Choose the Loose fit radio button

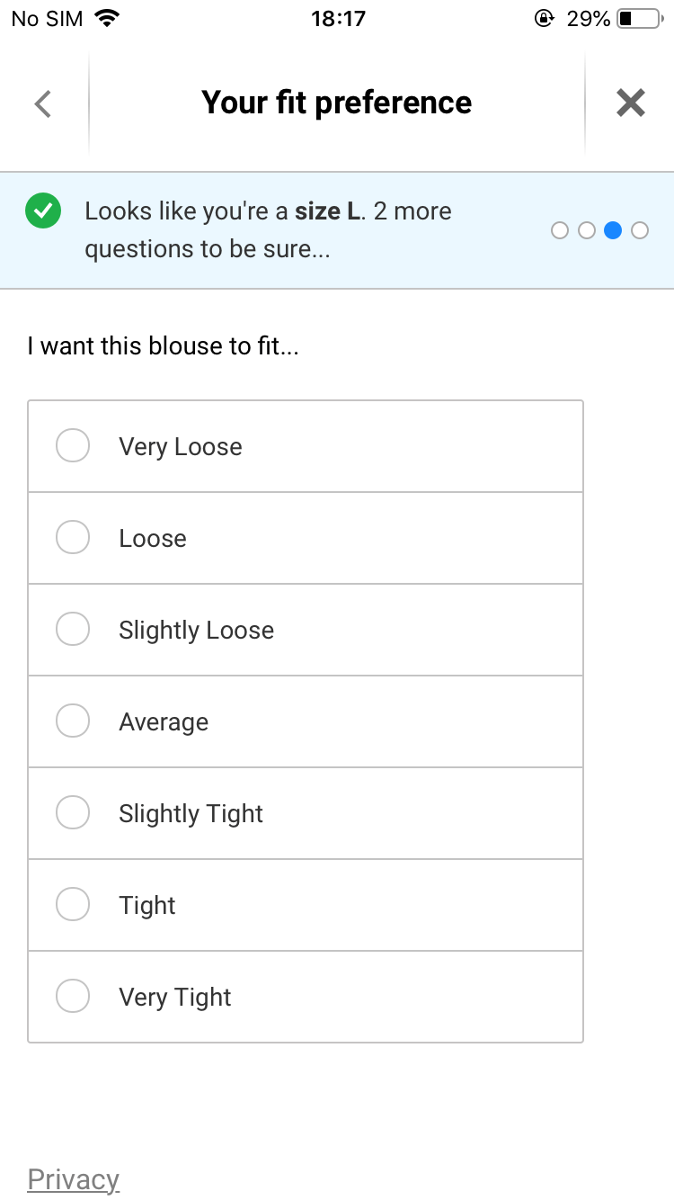[x=73, y=538]
